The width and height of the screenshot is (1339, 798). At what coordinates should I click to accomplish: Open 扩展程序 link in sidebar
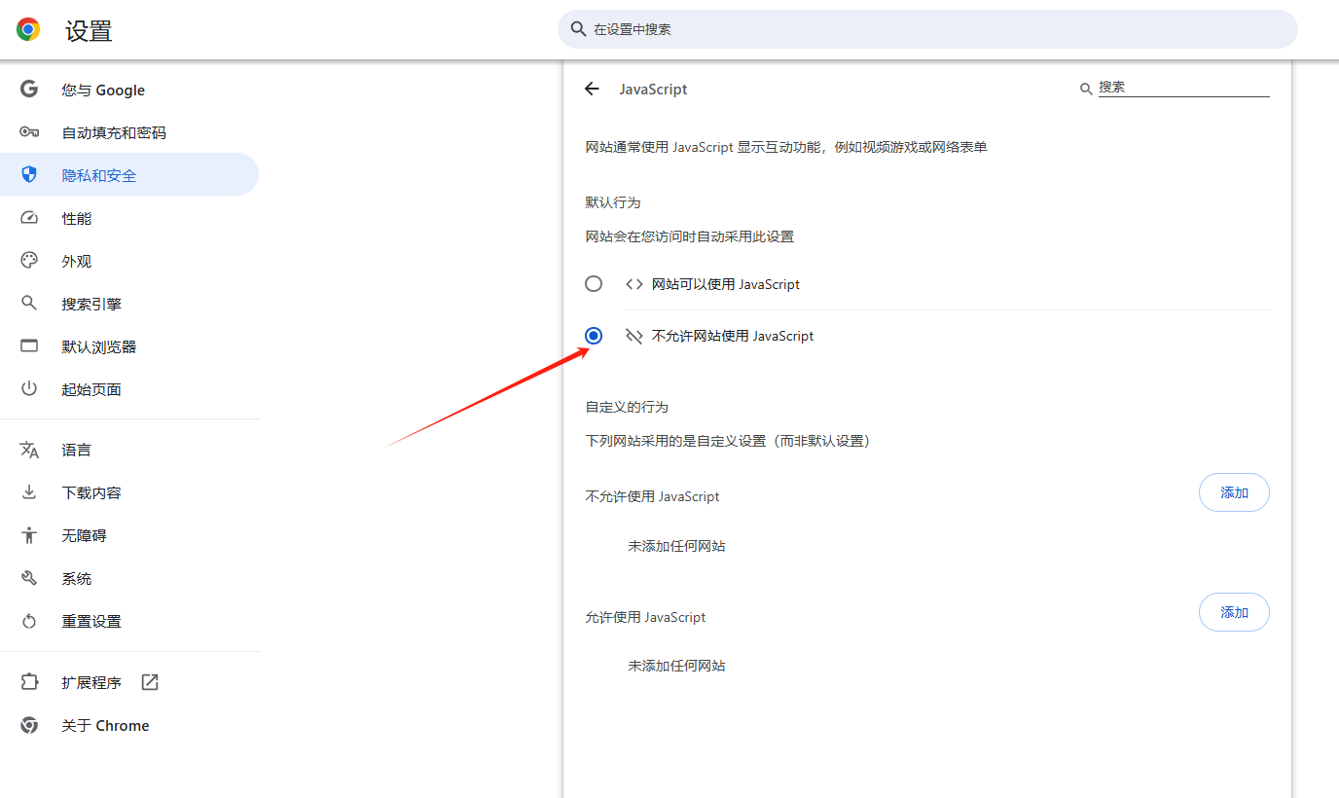(129, 682)
